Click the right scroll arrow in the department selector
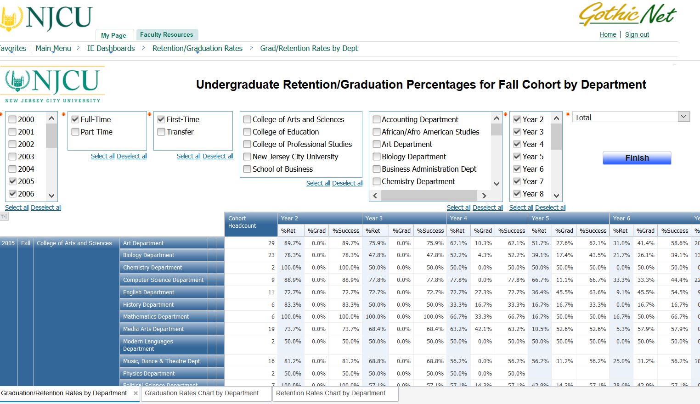The height and width of the screenshot is (404, 700). (484, 196)
